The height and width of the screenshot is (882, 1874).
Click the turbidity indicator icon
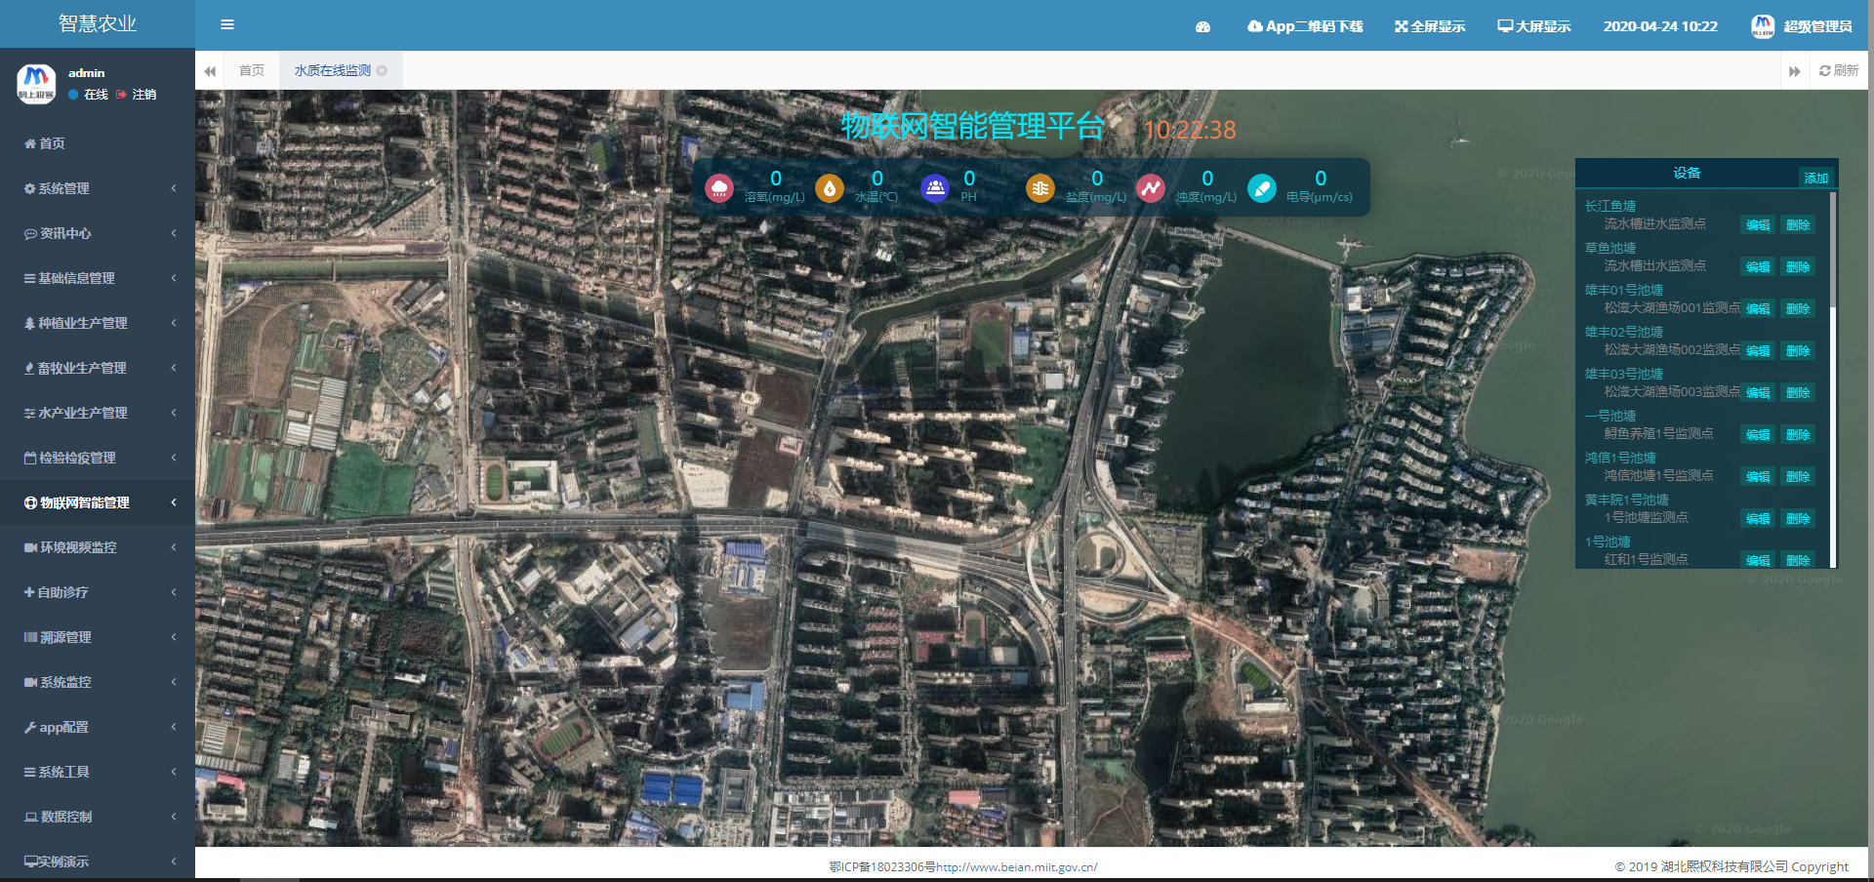[x=1151, y=187]
